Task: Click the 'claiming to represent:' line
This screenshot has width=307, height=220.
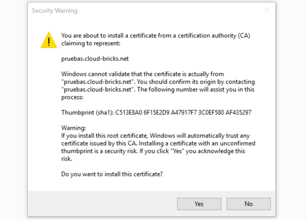Action: 91,43
